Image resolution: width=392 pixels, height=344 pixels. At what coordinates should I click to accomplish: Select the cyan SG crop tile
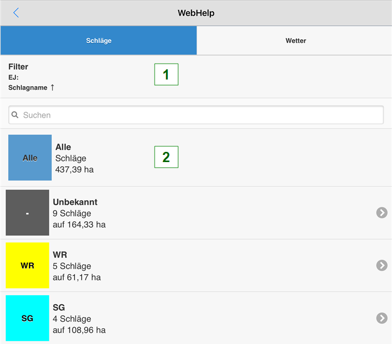(x=28, y=318)
